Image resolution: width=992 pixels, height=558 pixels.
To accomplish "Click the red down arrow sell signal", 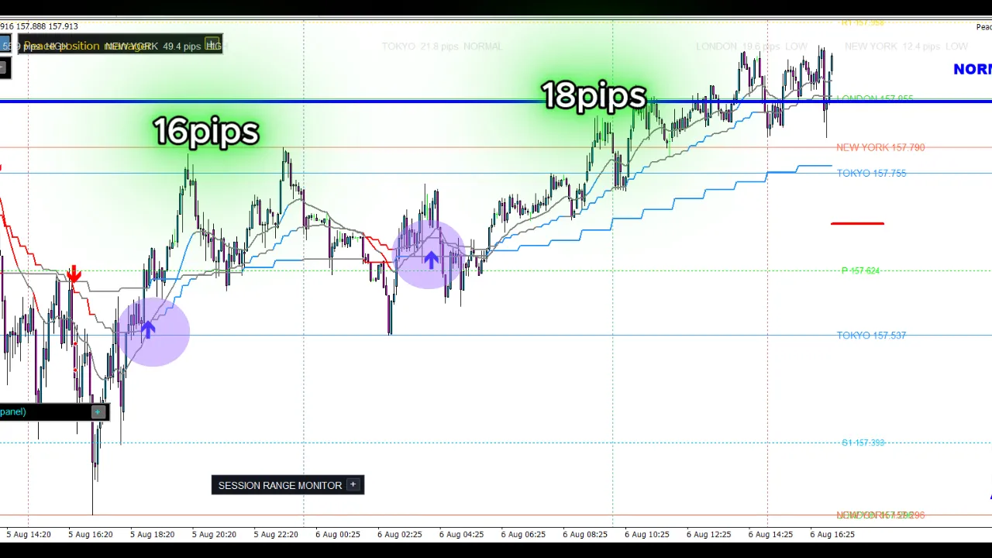I will (74, 274).
